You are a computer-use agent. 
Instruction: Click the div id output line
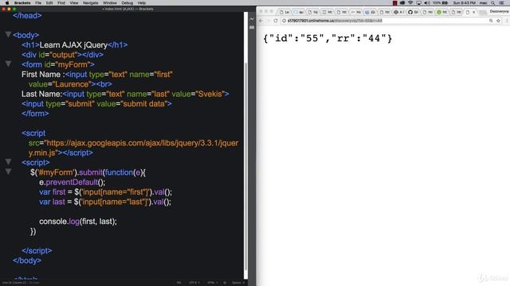62,55
